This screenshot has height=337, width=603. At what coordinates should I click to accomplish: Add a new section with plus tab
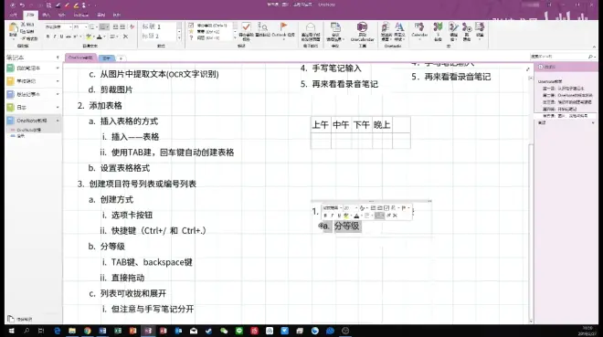121,58
